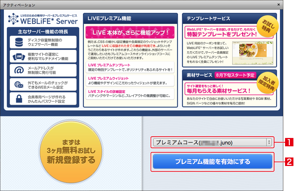Image resolution: width=294 pixels, height=191 pixels.
Task: Click 主なサーバー機能の特長 heading
Action: [x=43, y=32]
